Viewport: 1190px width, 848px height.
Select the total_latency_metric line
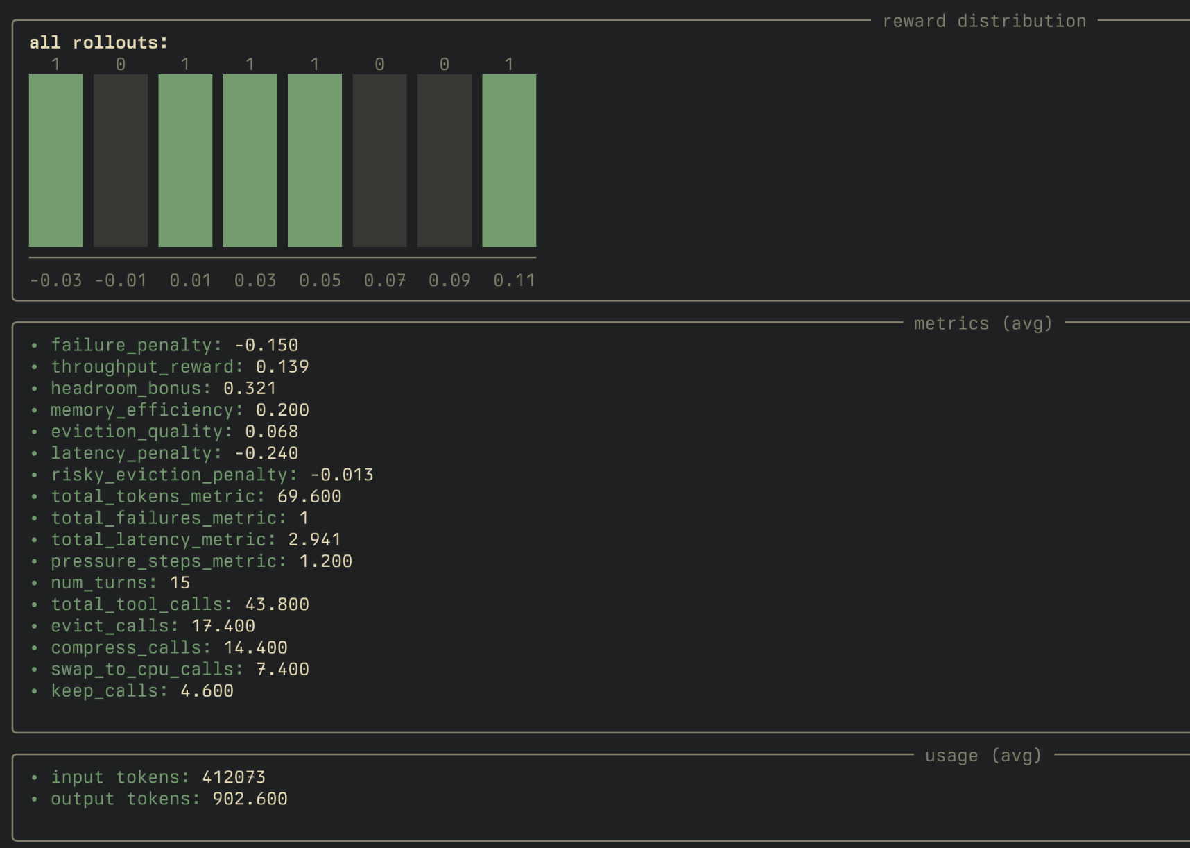(x=187, y=539)
